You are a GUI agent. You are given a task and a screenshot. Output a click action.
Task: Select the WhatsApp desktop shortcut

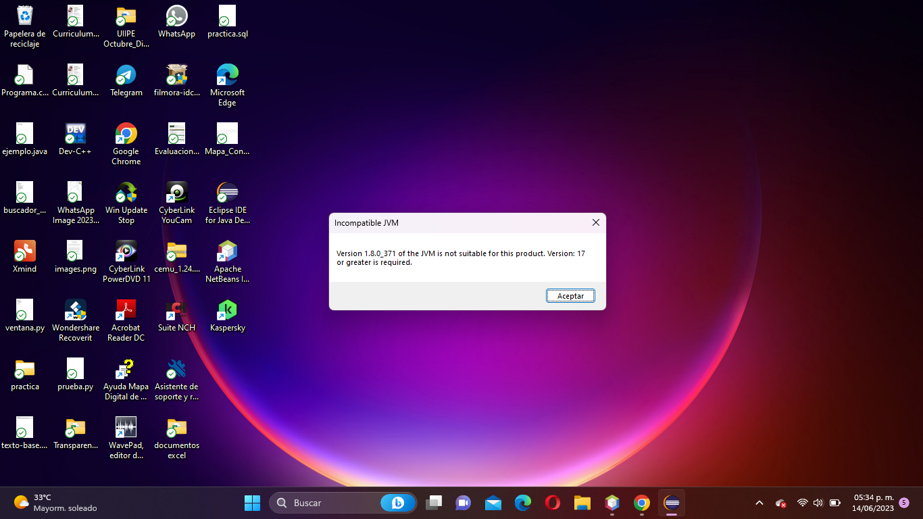(x=177, y=22)
